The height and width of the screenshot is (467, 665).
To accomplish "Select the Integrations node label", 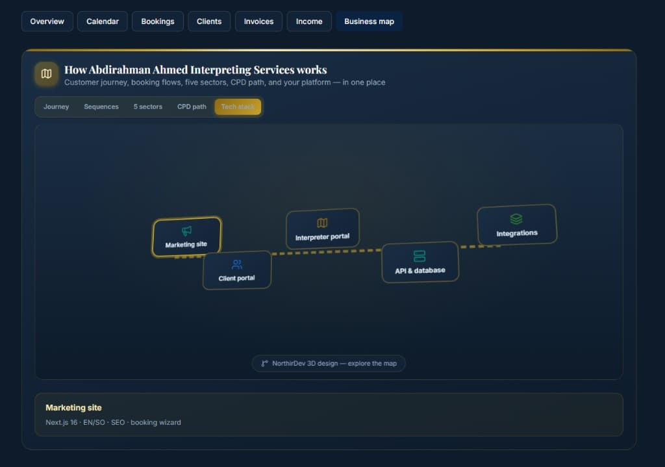I will (x=517, y=233).
